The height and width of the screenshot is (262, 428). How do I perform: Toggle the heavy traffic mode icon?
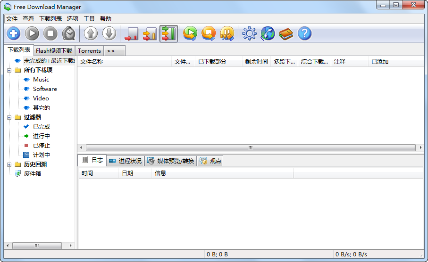pyautogui.click(x=168, y=34)
